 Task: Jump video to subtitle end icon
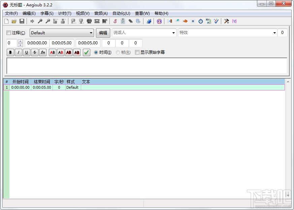[63, 21]
